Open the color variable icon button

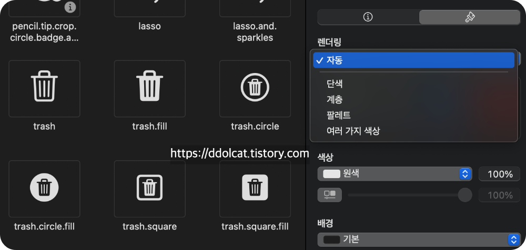330,195
